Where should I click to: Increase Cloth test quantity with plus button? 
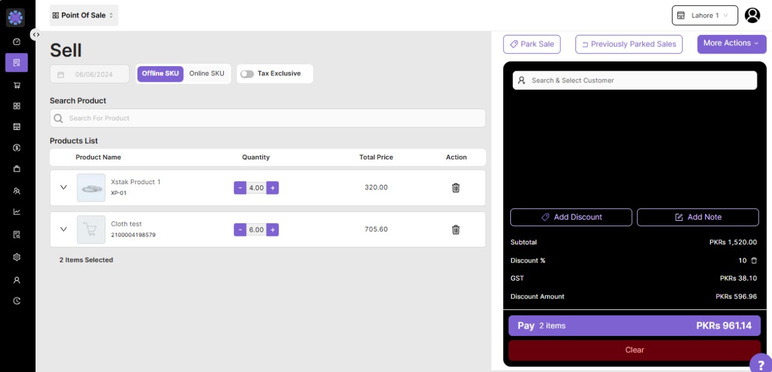pyautogui.click(x=273, y=230)
